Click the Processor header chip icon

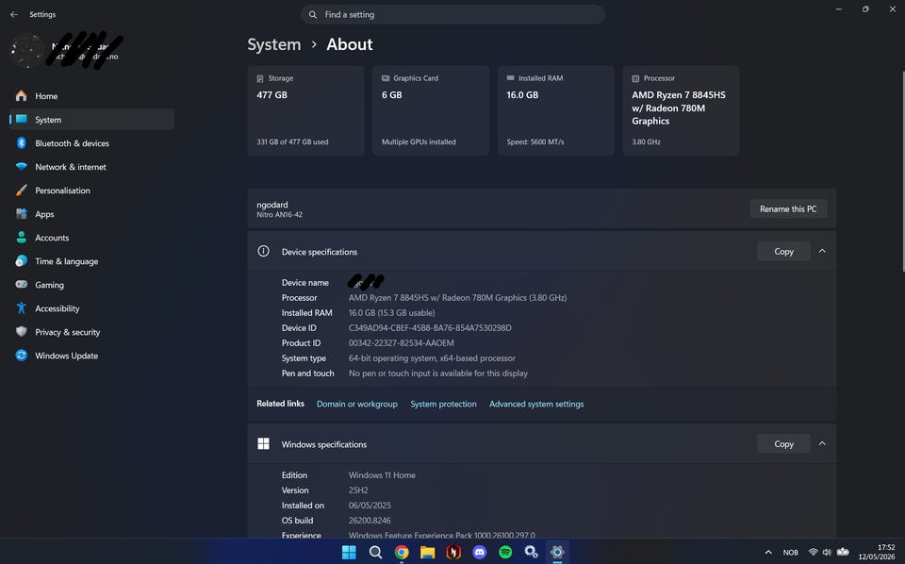tap(635, 78)
